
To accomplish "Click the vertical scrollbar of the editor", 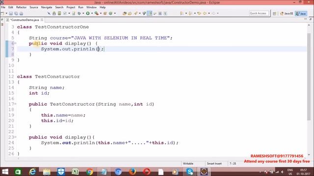I will [x=309, y=77].
